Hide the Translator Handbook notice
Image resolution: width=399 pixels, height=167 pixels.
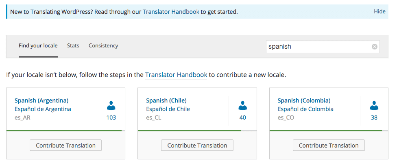click(x=379, y=11)
